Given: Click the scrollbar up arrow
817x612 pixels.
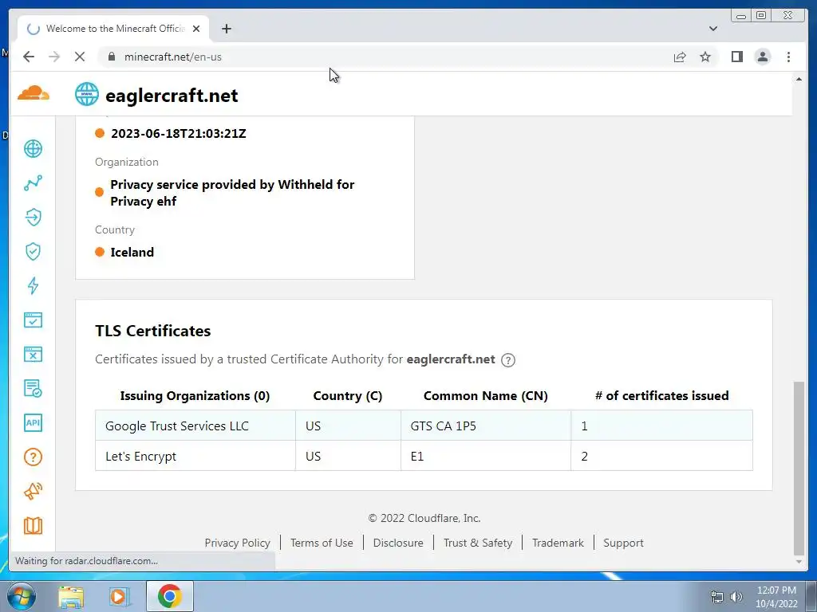Looking at the screenshot, I should (x=799, y=79).
